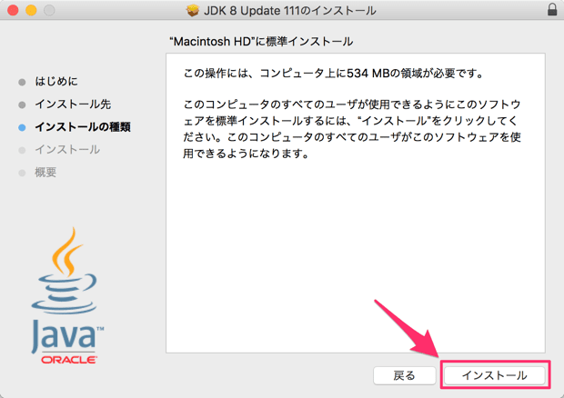Image resolution: width=564 pixels, height=398 pixels.
Task: Click the package icon in title bar
Action: pos(193,10)
